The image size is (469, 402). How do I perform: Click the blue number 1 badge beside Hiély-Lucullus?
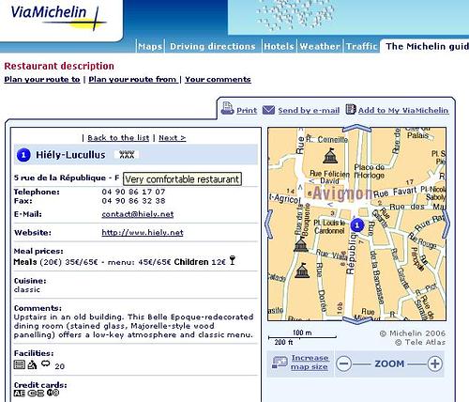click(x=23, y=155)
